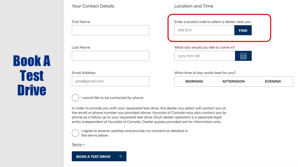Viewport: 298px width, 167px height.
Task: Click the FIND dealer button
Action: (243, 30)
